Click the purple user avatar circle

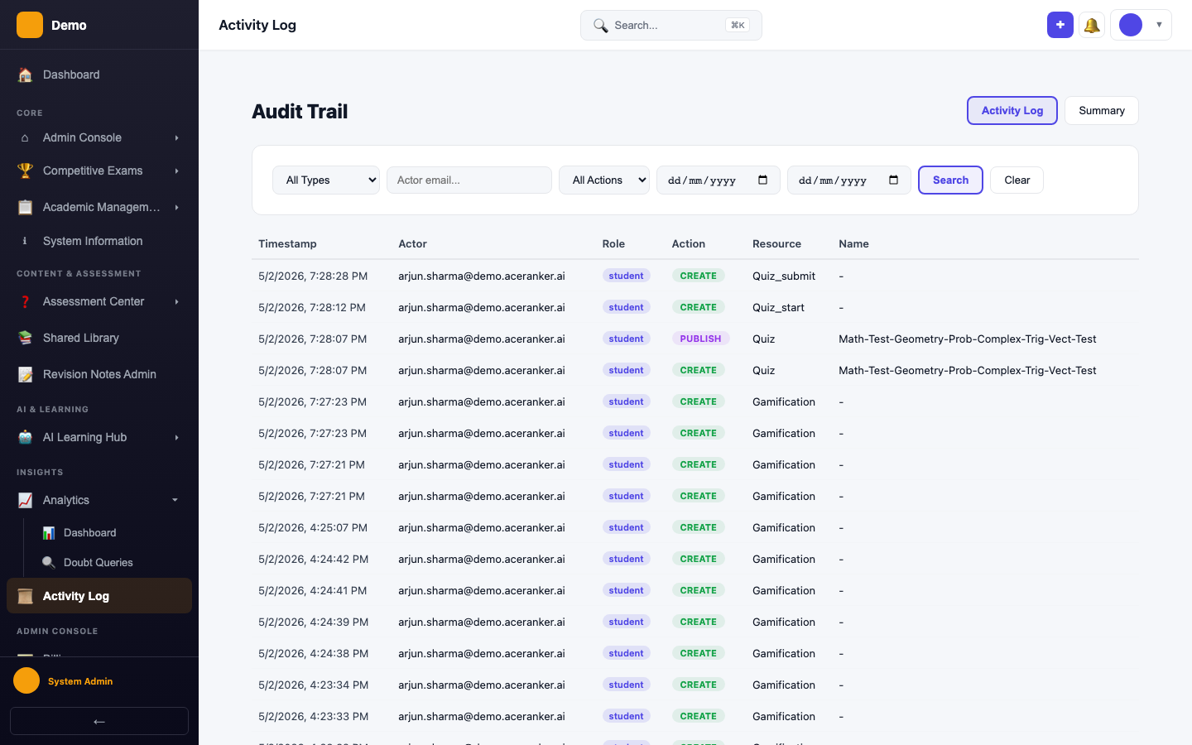(x=1131, y=25)
